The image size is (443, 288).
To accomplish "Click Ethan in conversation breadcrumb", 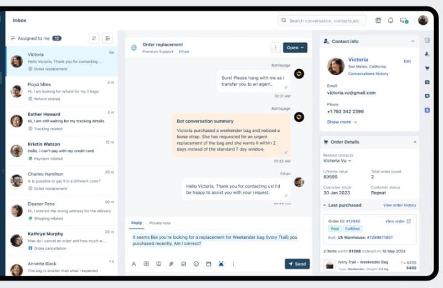I will [x=184, y=52].
